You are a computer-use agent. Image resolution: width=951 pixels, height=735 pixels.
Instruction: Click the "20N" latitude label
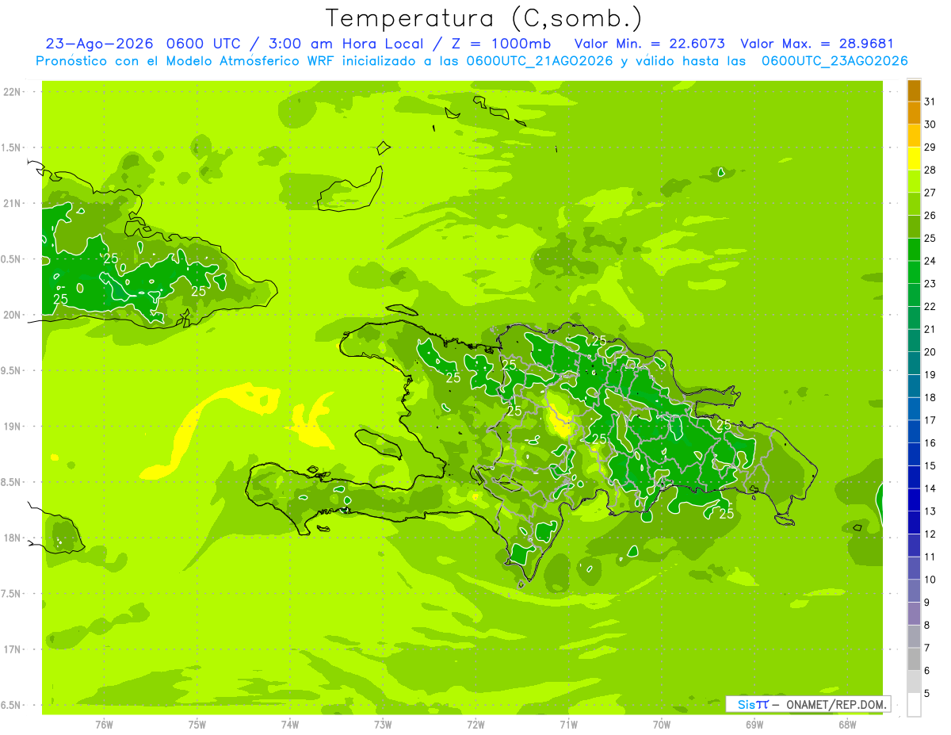pos(13,315)
